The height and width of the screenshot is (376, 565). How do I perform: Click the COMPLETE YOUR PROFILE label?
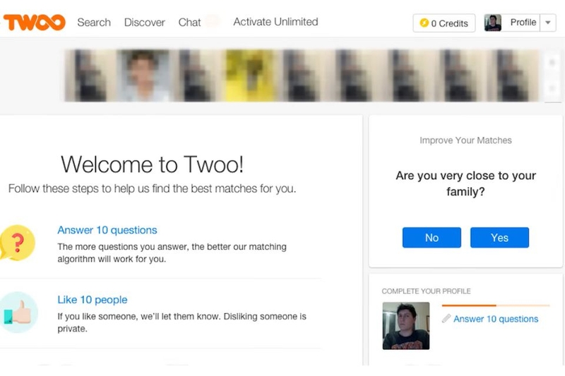(x=427, y=291)
